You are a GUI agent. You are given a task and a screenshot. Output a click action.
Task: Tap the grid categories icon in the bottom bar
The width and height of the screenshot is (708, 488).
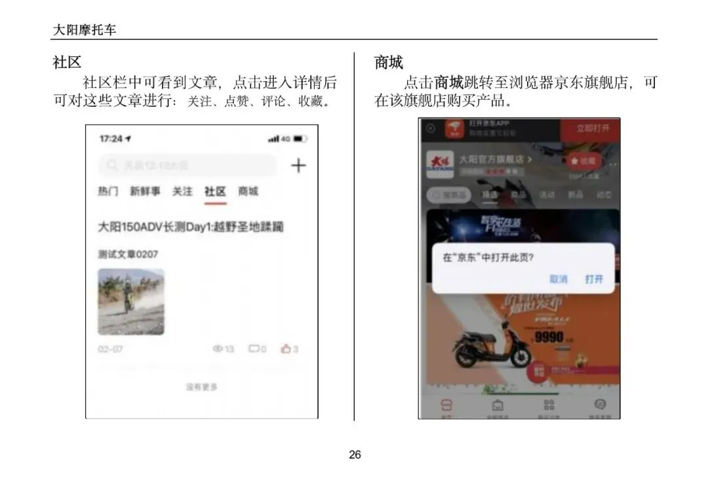pyautogui.click(x=549, y=405)
